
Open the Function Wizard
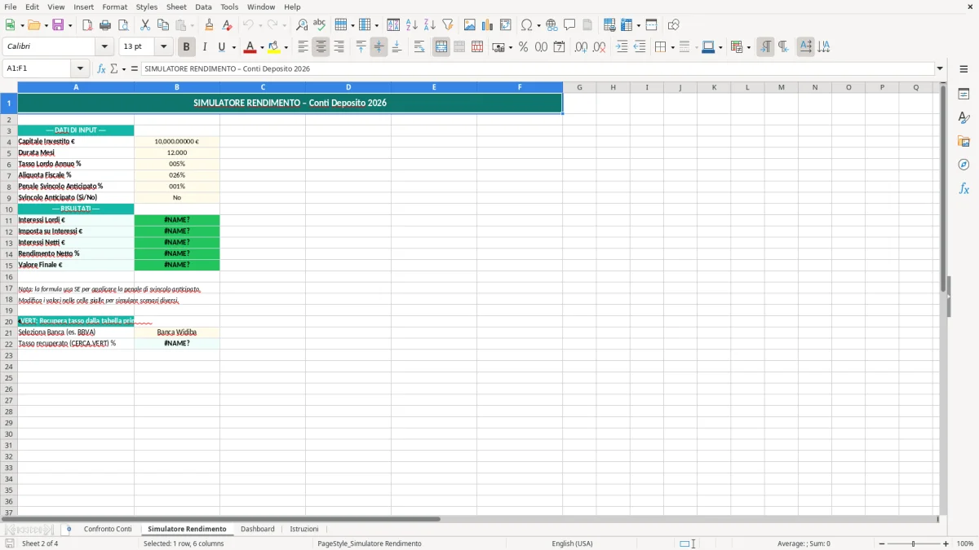[101, 68]
